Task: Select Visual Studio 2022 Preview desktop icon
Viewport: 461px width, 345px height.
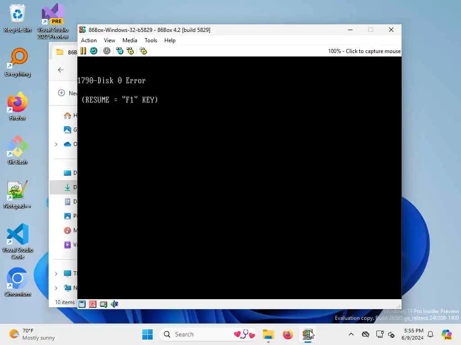Action: 53,21
